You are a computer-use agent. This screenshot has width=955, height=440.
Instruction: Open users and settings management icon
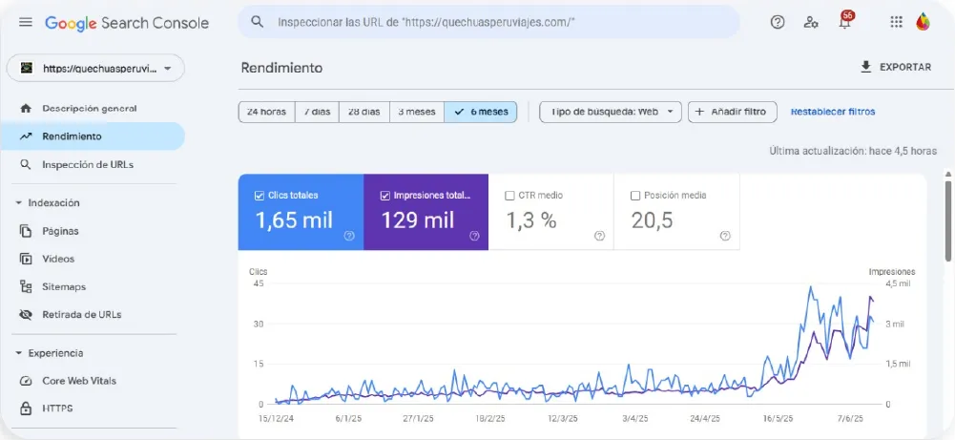click(x=811, y=23)
